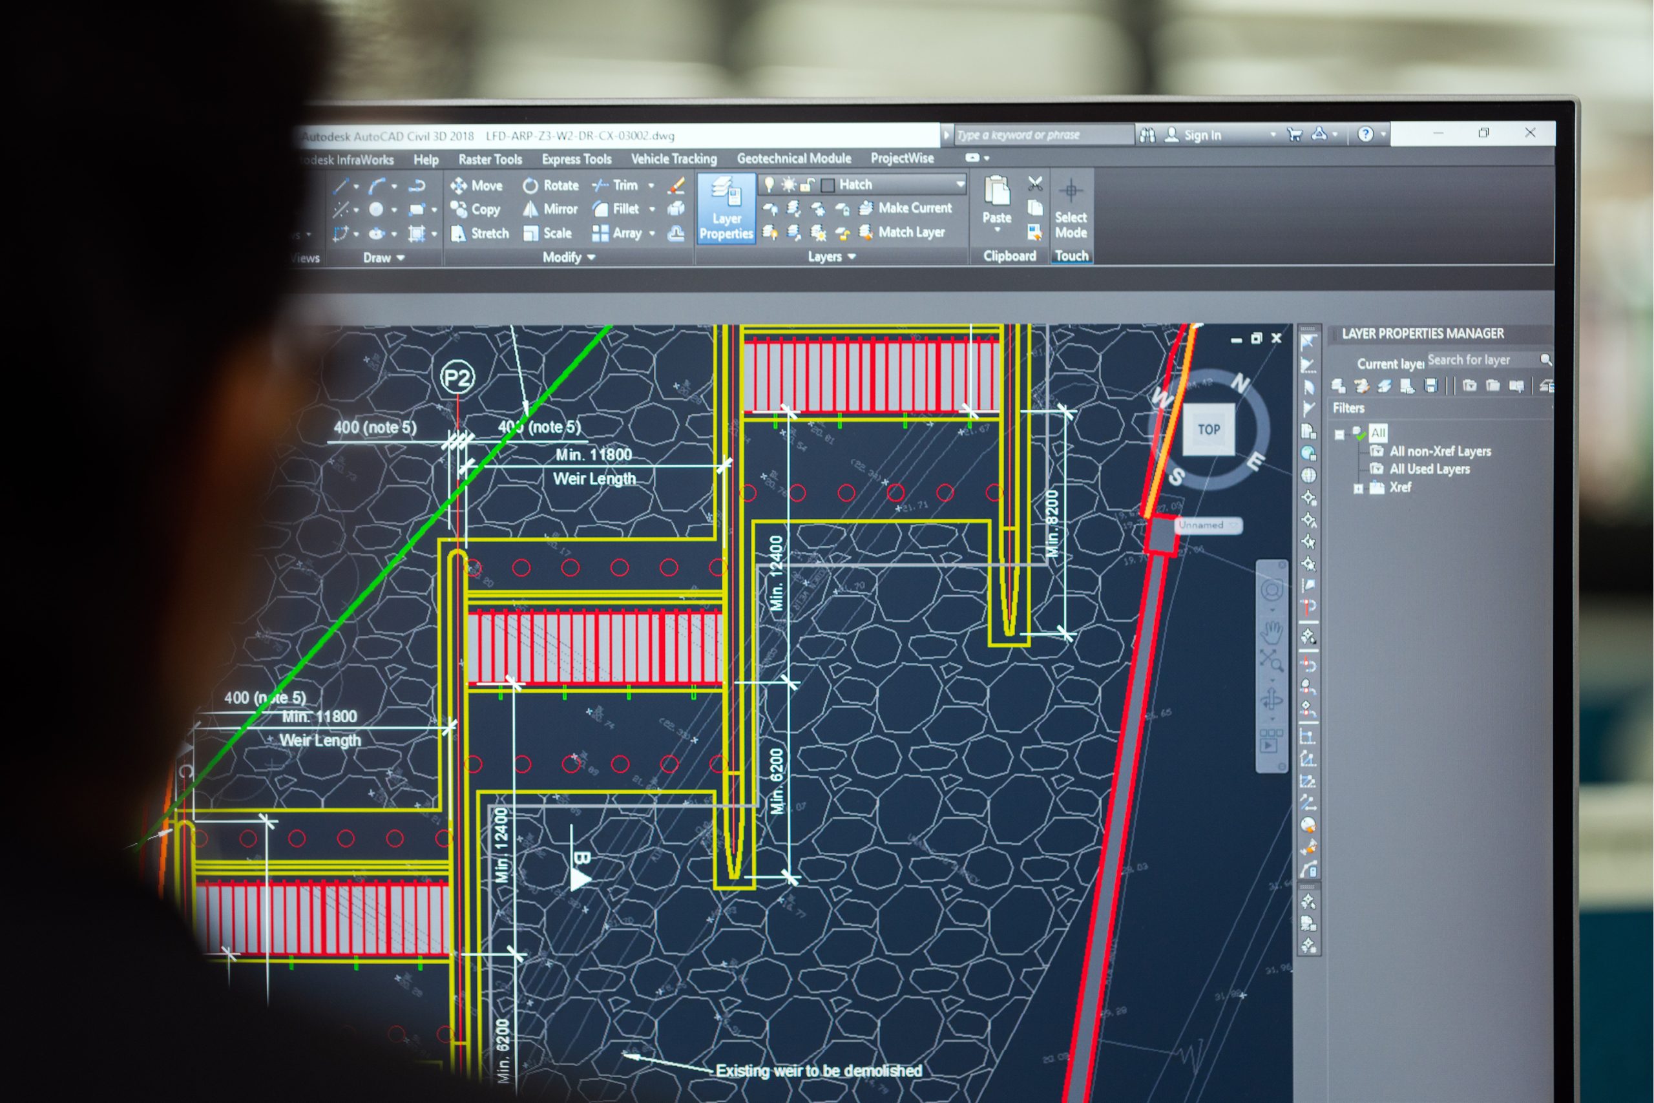Click the Erase icon next to Trim
Image resolution: width=1654 pixels, height=1103 pixels.
click(x=676, y=185)
